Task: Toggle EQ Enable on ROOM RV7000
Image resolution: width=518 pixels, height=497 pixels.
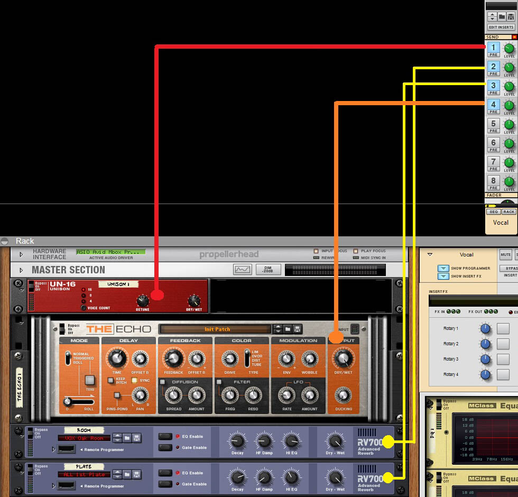Action: pyautogui.click(x=165, y=436)
